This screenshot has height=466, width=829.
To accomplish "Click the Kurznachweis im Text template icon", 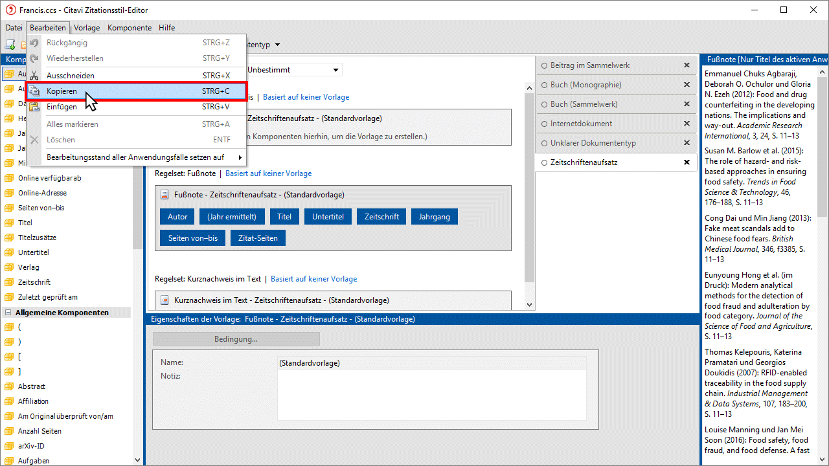I will (x=165, y=300).
